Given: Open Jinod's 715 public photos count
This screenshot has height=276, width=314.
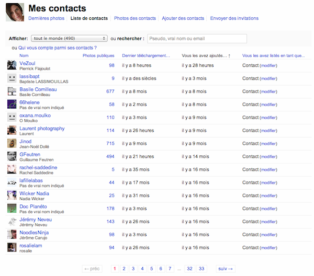Looking at the screenshot, I should (110, 143).
